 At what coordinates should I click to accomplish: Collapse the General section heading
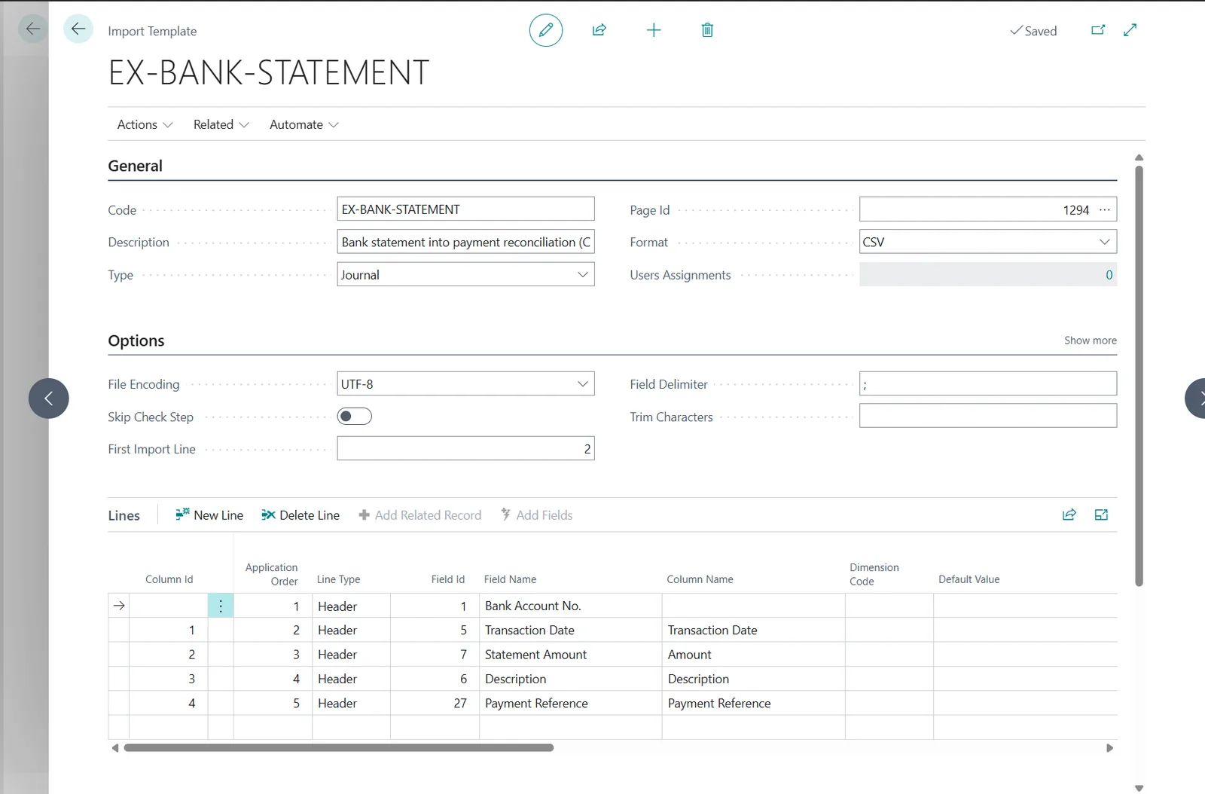(x=135, y=166)
